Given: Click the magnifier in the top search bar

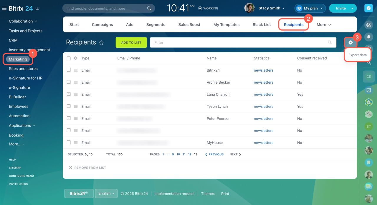Looking at the screenshot, I should click(149, 8).
